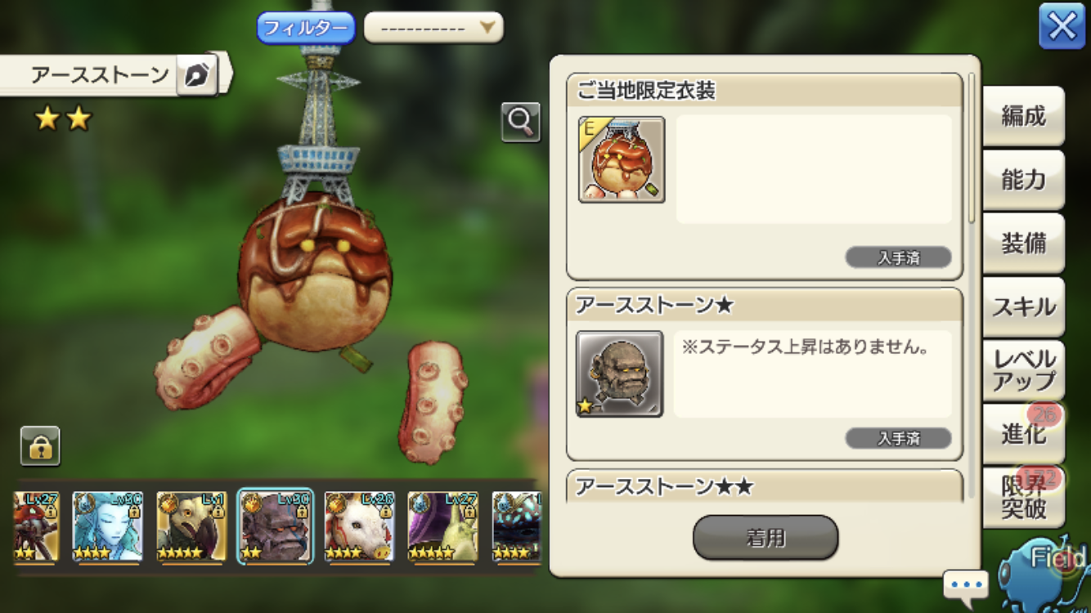Switch to the 能力 tab

(1024, 180)
